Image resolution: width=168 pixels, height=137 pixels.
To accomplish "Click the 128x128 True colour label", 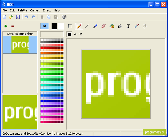I will coord(20,34).
